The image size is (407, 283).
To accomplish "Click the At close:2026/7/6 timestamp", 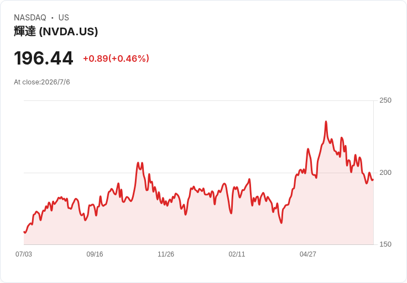I will pos(42,82).
